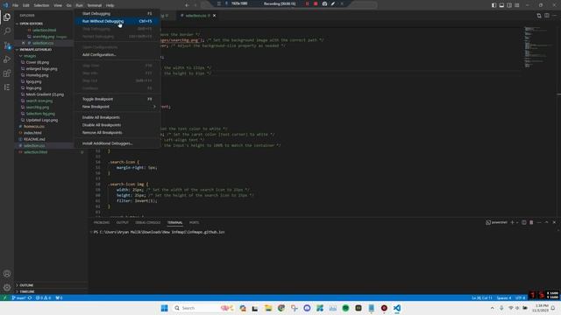Image resolution: width=561 pixels, height=315 pixels.
Task: Stop the screen recording
Action: click(x=316, y=3)
